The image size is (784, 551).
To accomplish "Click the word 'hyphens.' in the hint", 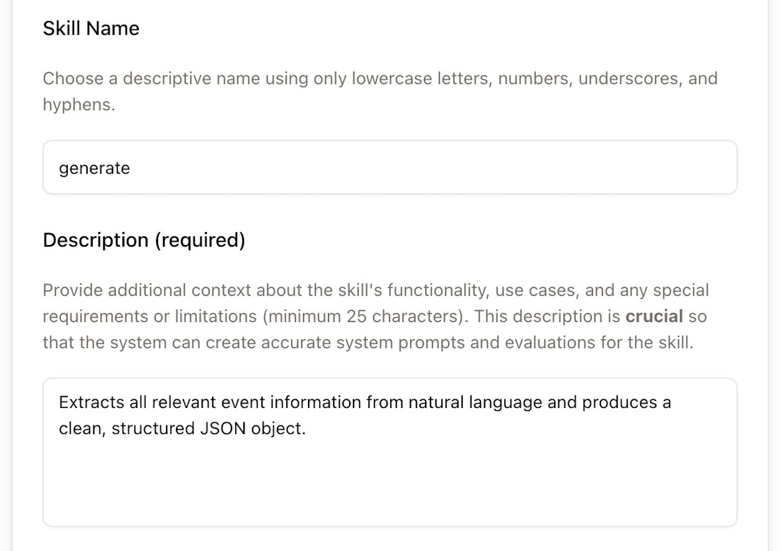I will point(78,104).
